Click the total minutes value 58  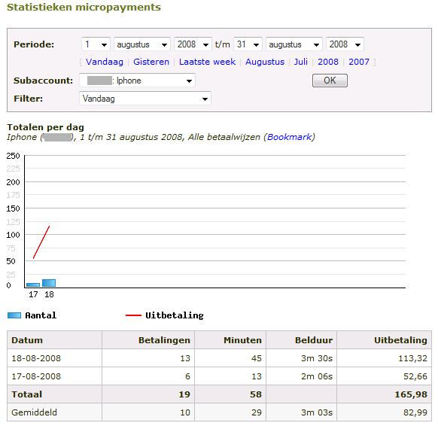point(256,394)
